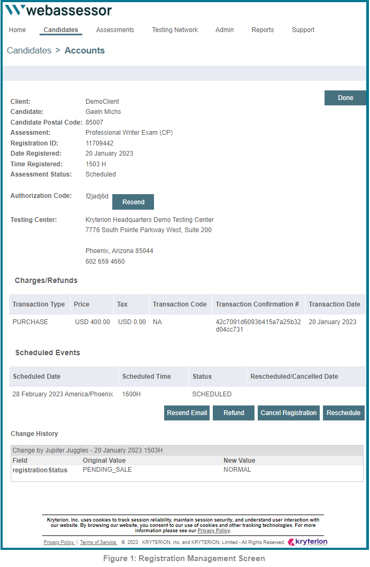
Task: Click the Candidates breadcrumb link
Action: point(29,51)
